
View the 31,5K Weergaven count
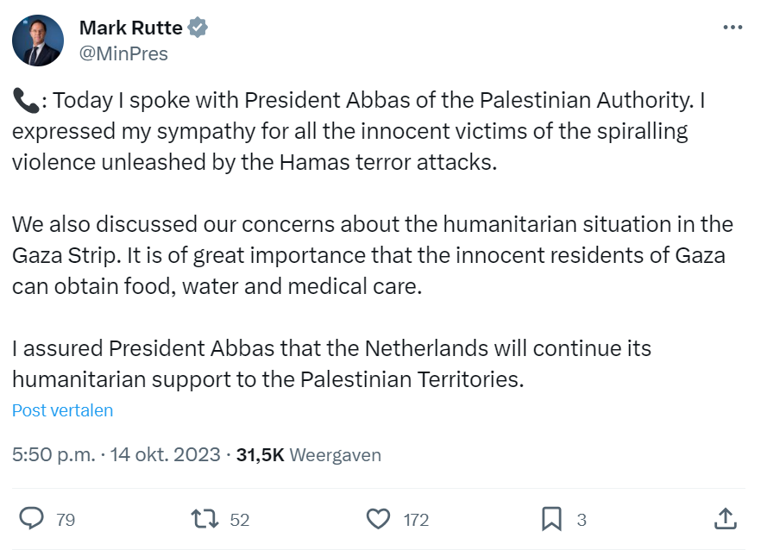click(x=308, y=454)
